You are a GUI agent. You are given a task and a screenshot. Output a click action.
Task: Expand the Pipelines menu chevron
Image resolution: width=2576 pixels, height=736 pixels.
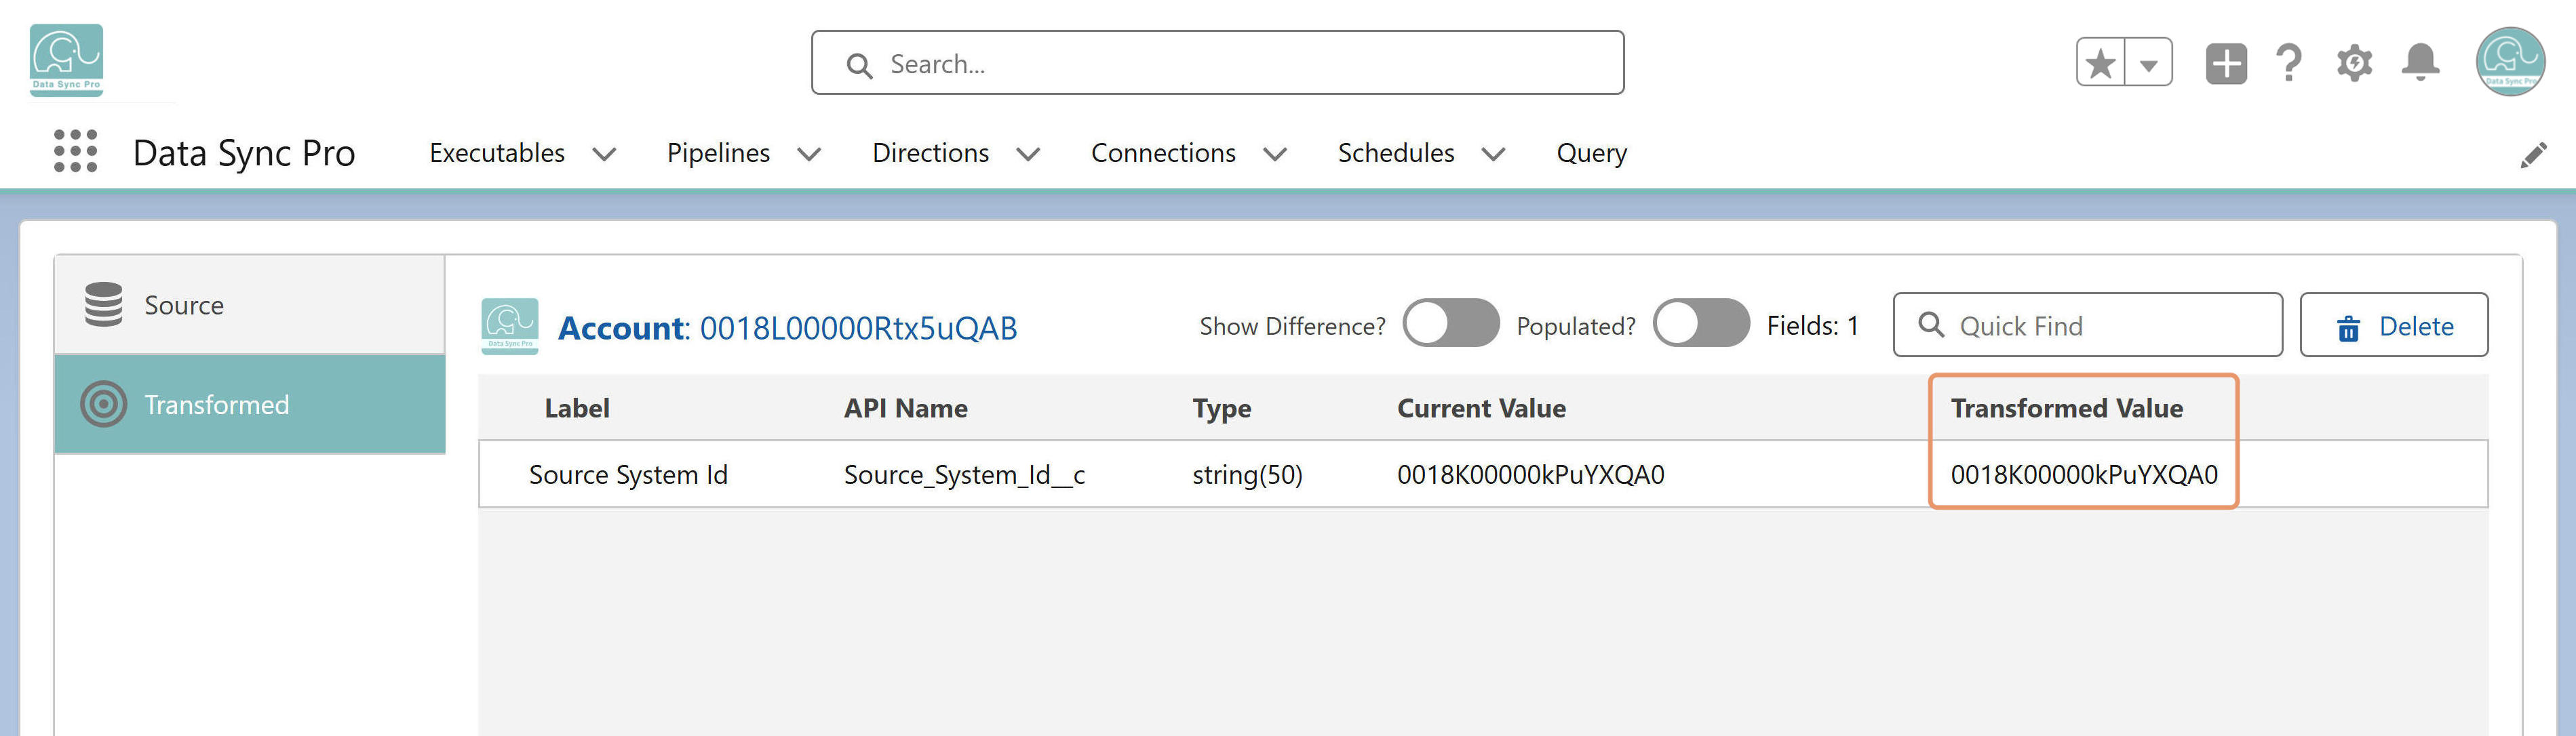coord(809,154)
